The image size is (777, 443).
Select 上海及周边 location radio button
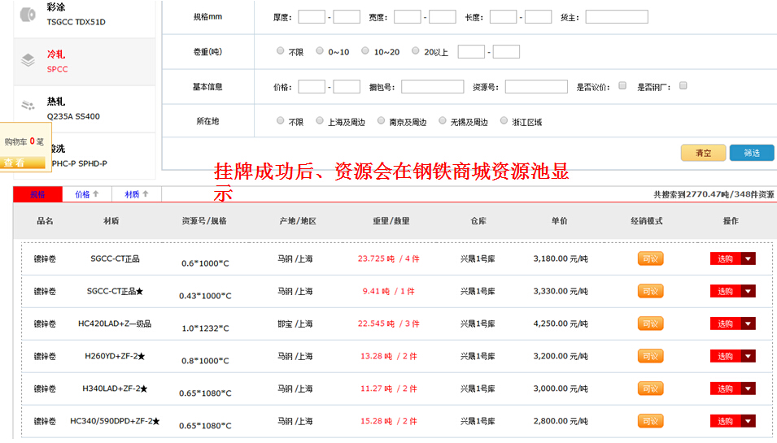[x=320, y=121]
